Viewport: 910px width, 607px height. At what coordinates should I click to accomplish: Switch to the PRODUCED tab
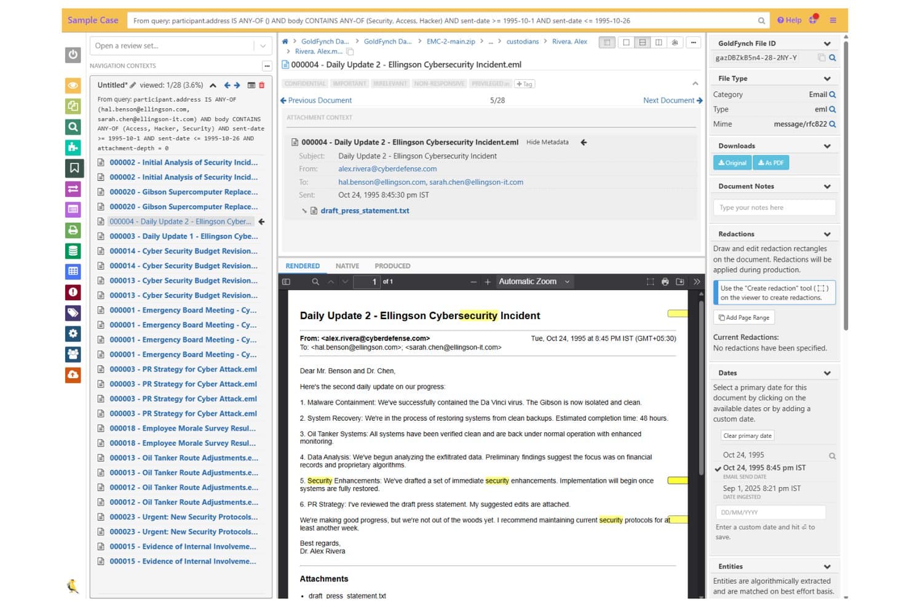(x=392, y=266)
